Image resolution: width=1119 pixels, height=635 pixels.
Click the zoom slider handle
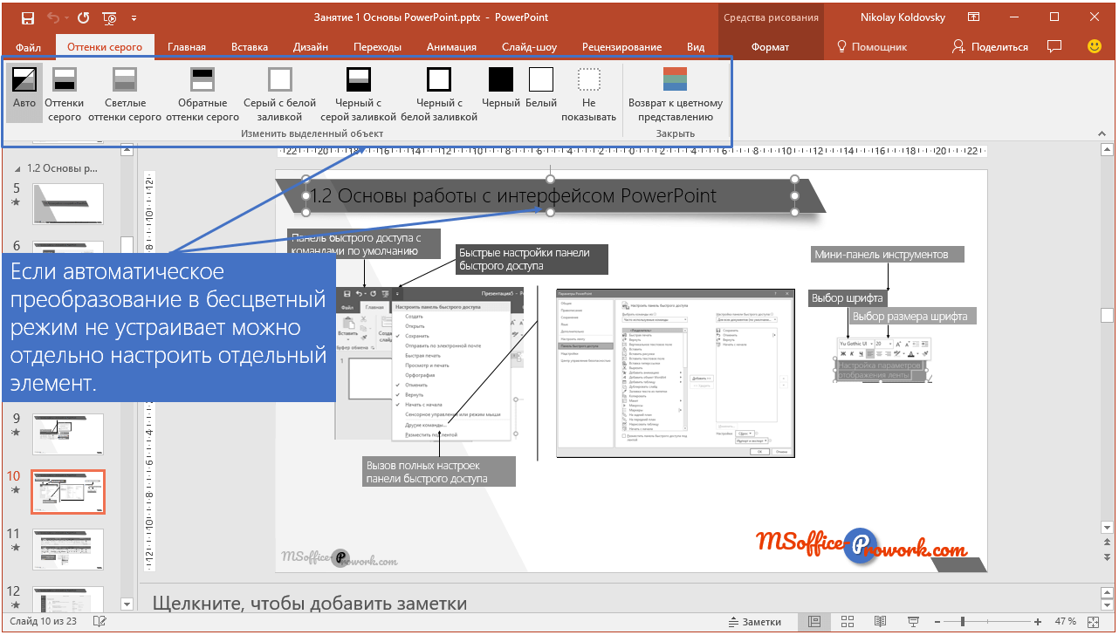pos(963,622)
